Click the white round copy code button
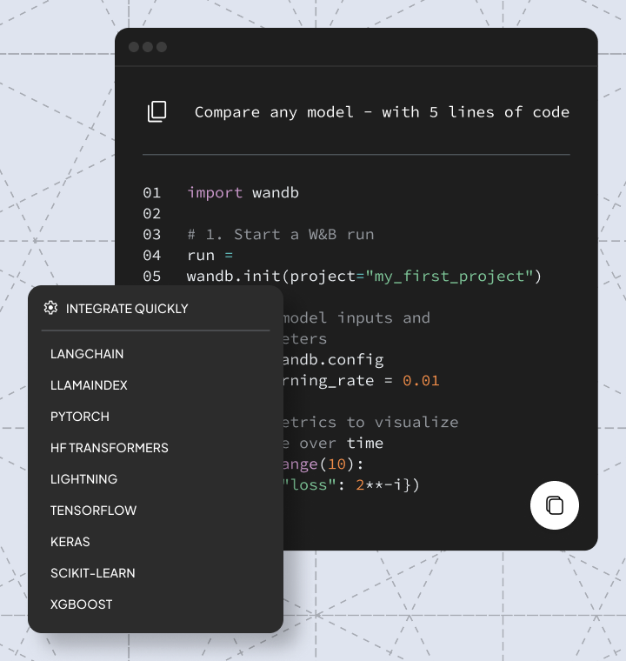Screen dimensions: 626x661 point(555,505)
